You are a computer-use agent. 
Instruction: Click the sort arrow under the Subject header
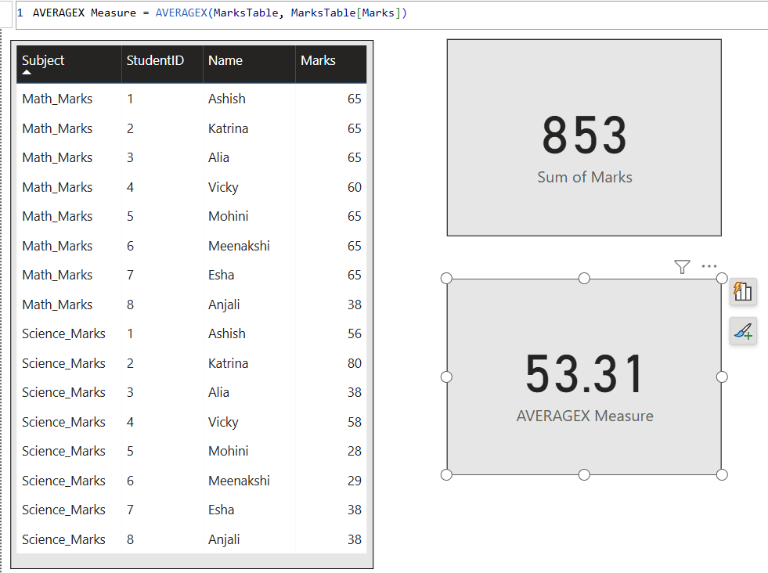coord(26,72)
